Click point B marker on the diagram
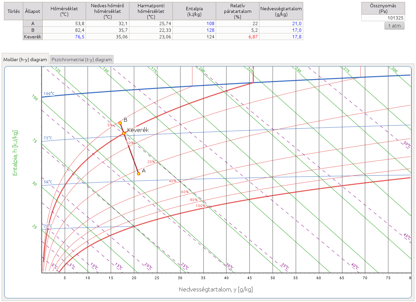 (120, 123)
